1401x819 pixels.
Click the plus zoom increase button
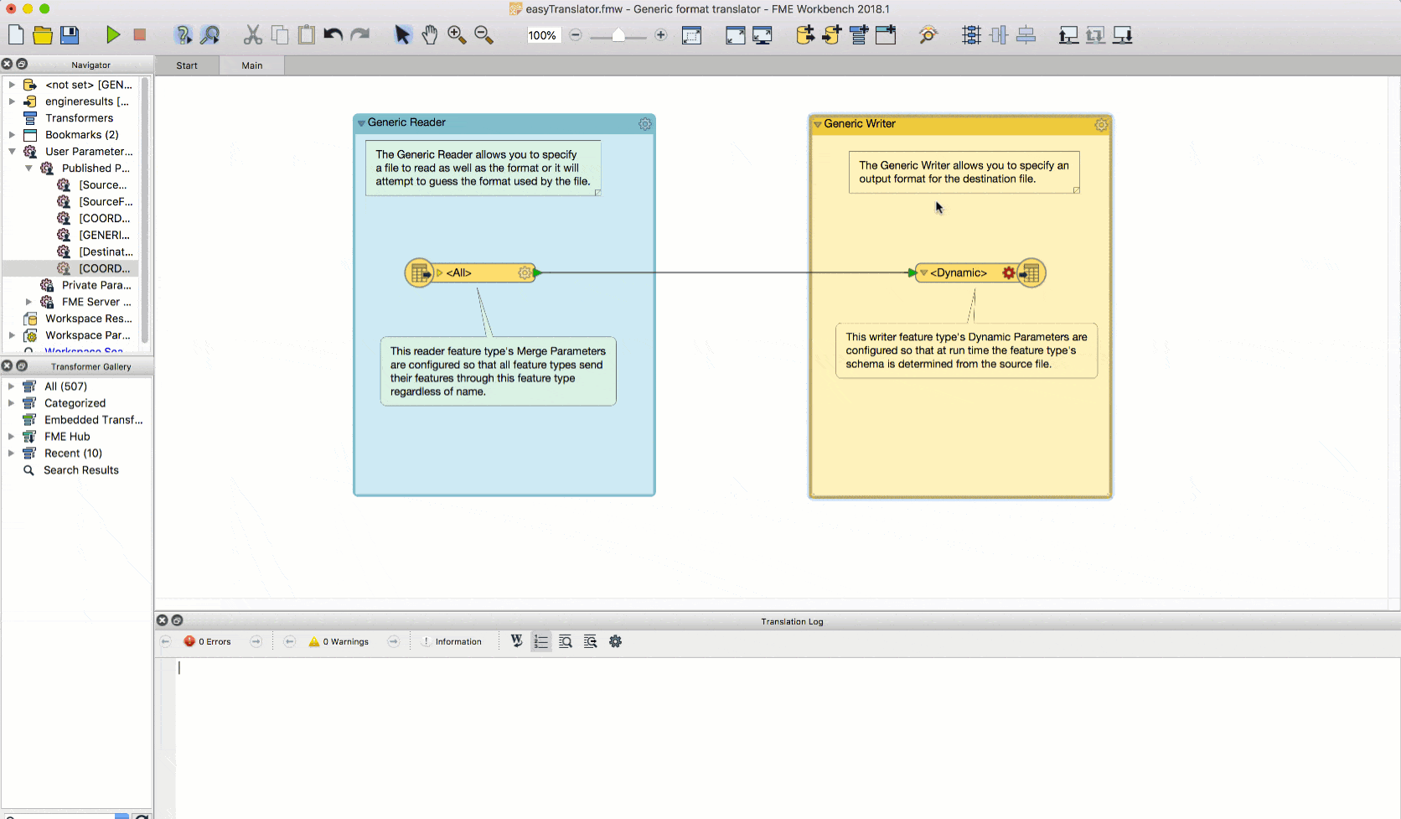661,35
